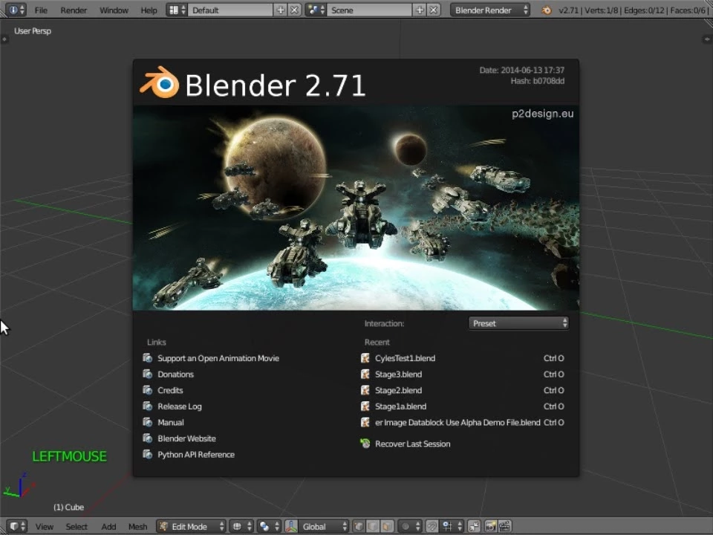Open the Blender Website link
The width and height of the screenshot is (713, 535).
(x=179, y=438)
